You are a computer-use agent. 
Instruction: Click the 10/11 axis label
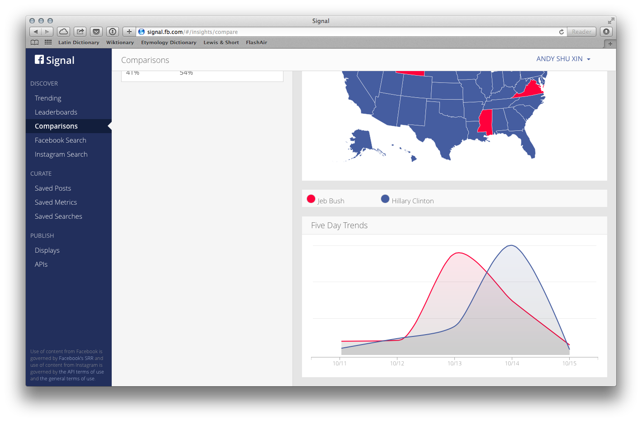point(340,364)
